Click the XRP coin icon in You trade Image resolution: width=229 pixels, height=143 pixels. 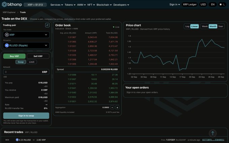[7, 35]
